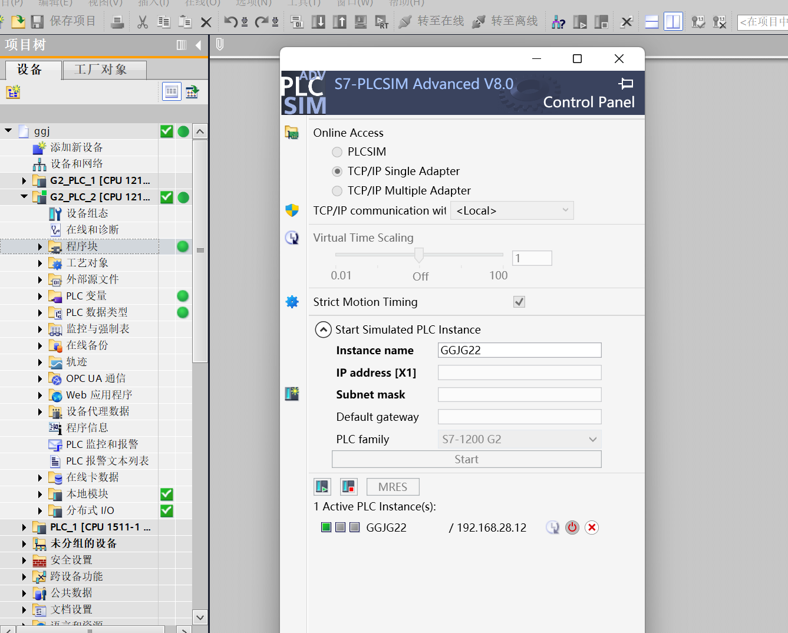Collapse Start Simulated PLC Instance section

pos(323,329)
